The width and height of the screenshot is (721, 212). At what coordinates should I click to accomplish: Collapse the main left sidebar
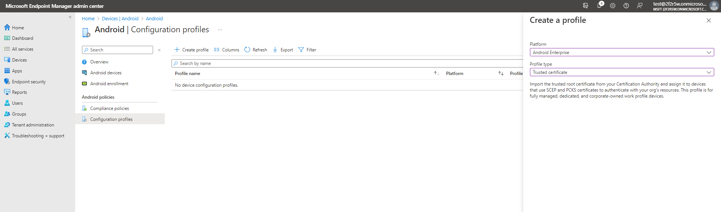70,17
